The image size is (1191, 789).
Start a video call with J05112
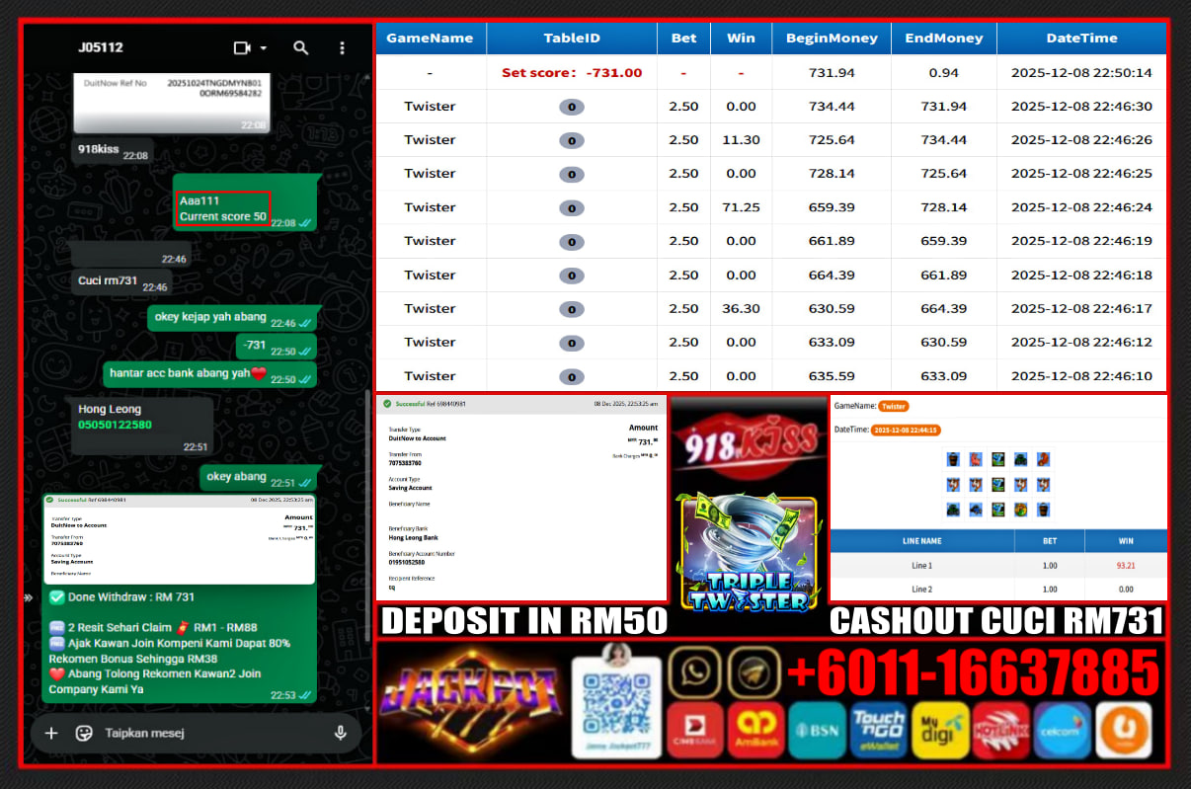(241, 47)
